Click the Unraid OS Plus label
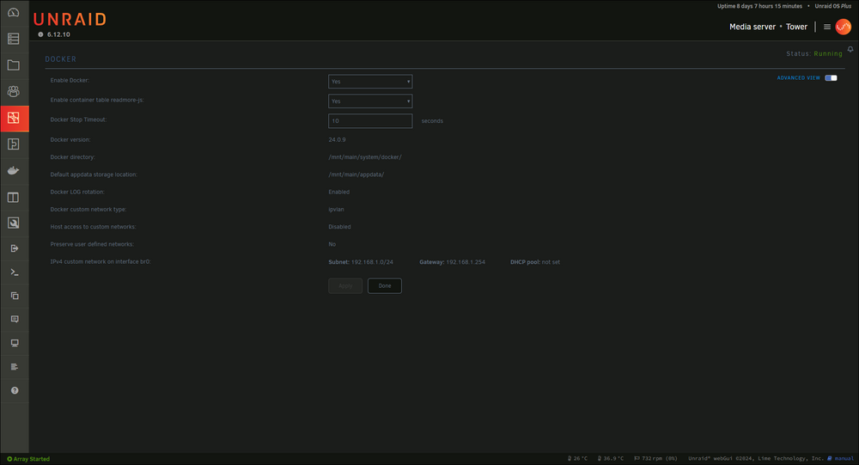Screen dimensions: 859x465 click(x=832, y=6)
